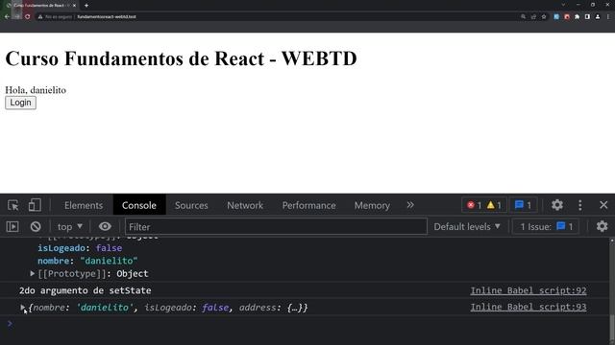Open the DevTools settings gear

(557, 205)
